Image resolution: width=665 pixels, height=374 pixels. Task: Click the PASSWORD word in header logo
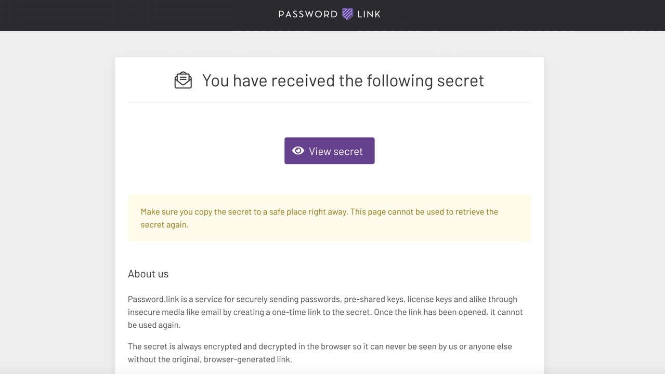click(x=308, y=15)
